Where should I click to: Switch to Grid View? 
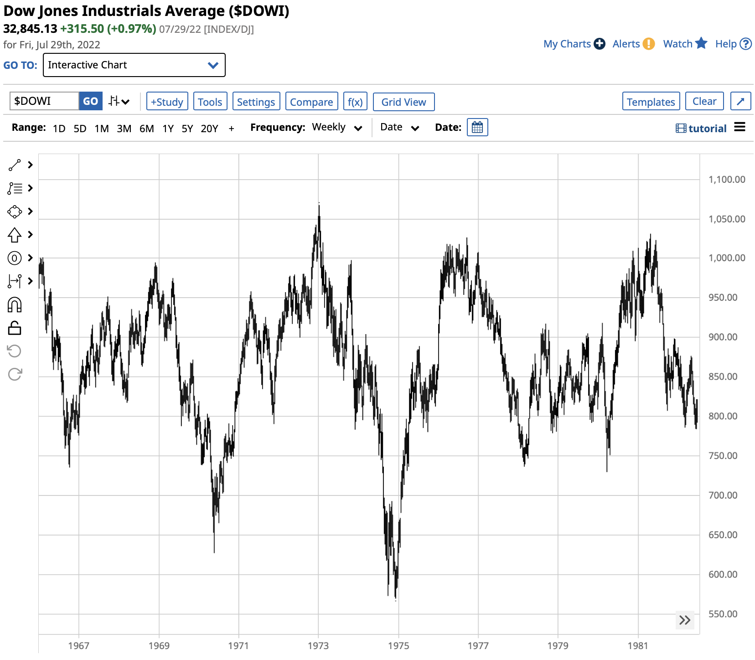pos(403,102)
